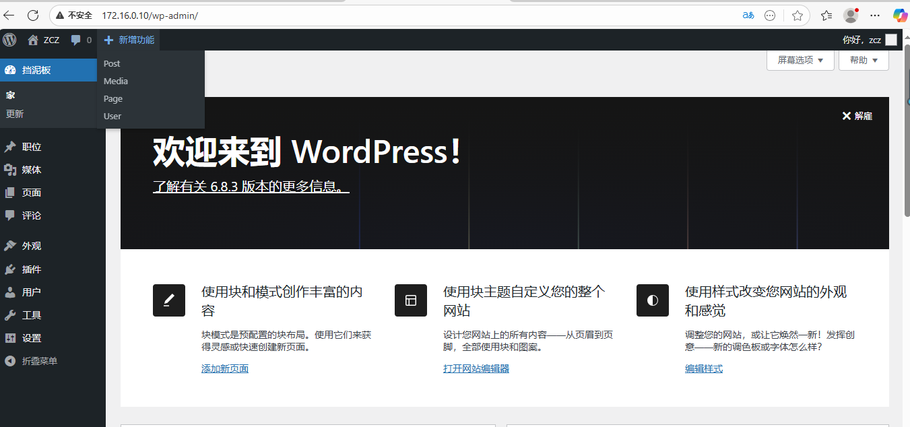Open the 外观 sidebar menu
Viewport: 910px width, 427px height.
[x=53, y=246]
